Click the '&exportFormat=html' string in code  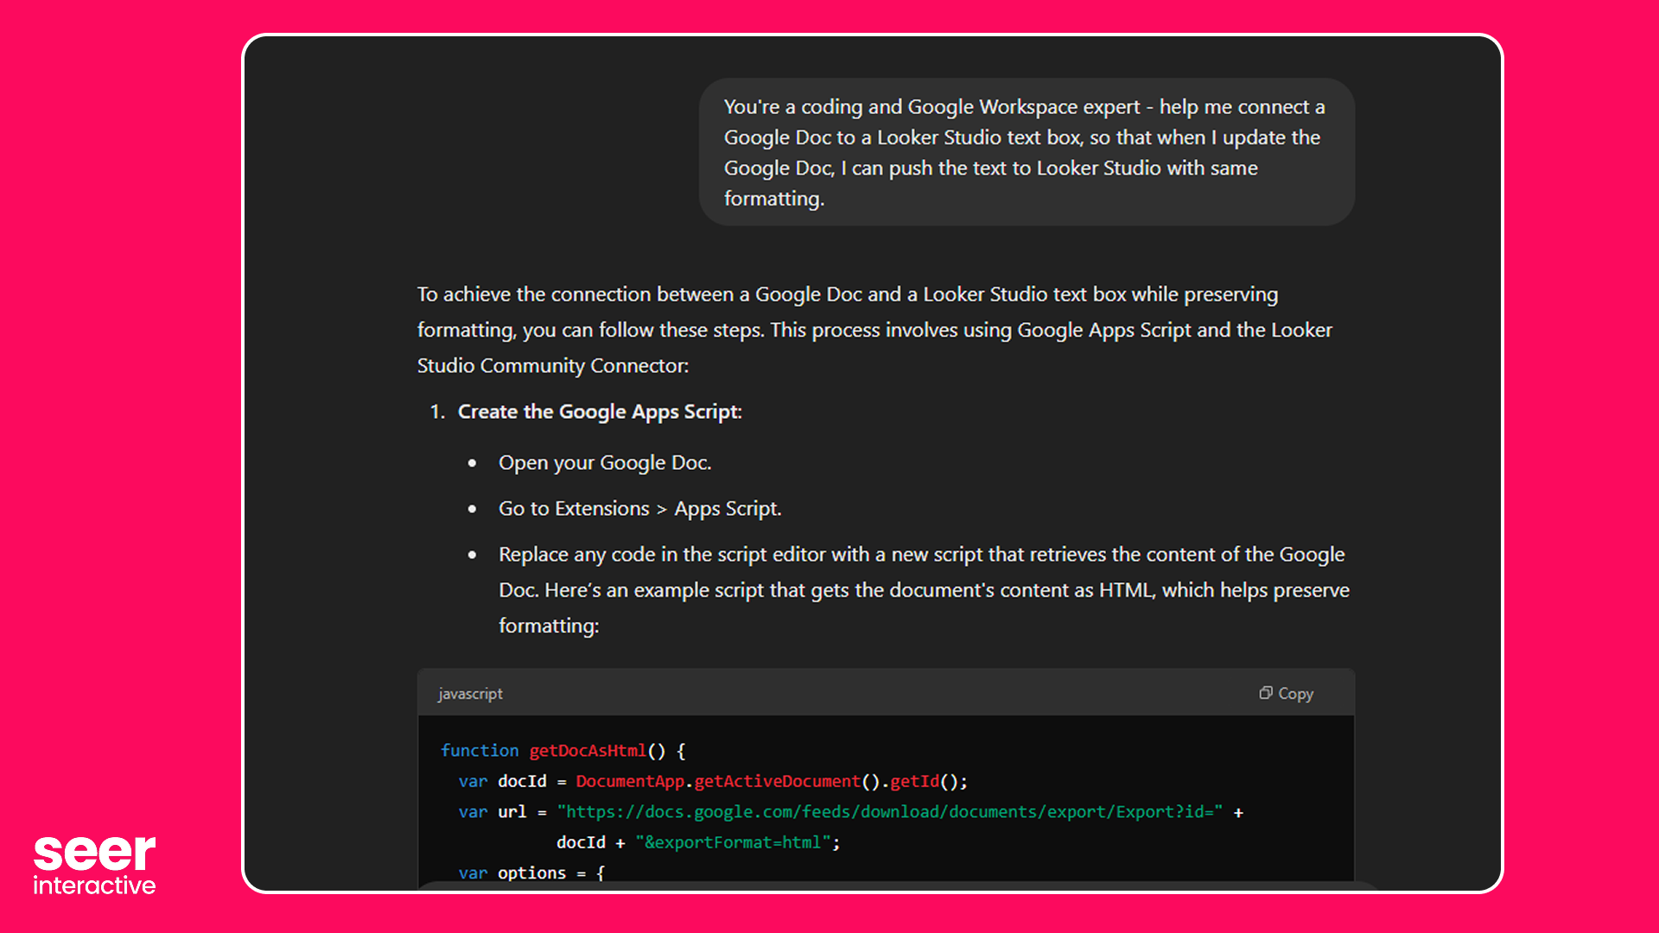pos(733,842)
